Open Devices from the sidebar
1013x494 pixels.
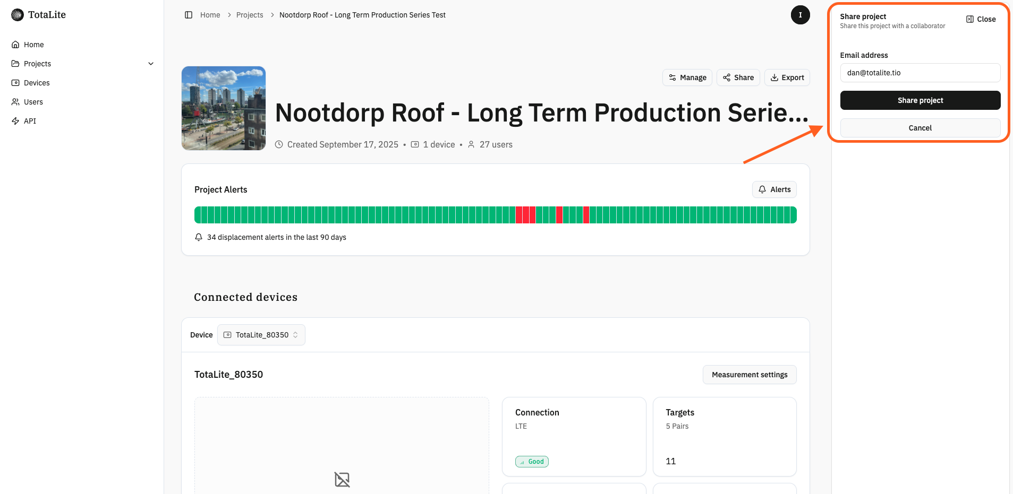[x=37, y=83]
